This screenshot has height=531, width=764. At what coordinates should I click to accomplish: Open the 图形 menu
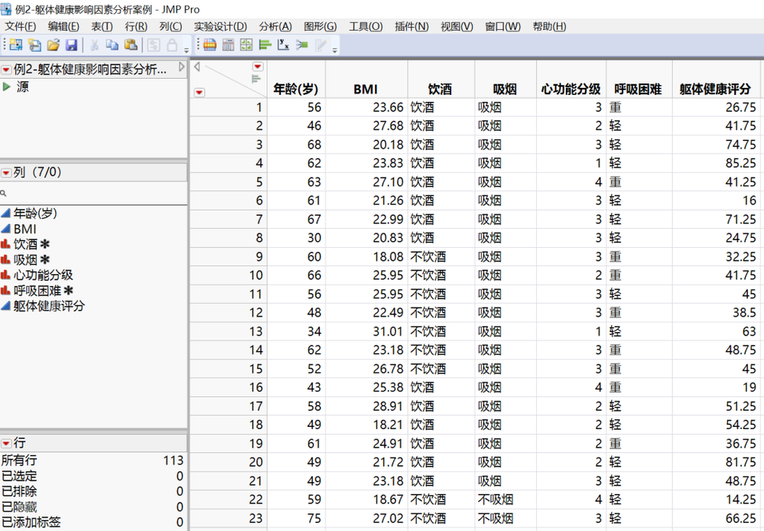pos(320,26)
